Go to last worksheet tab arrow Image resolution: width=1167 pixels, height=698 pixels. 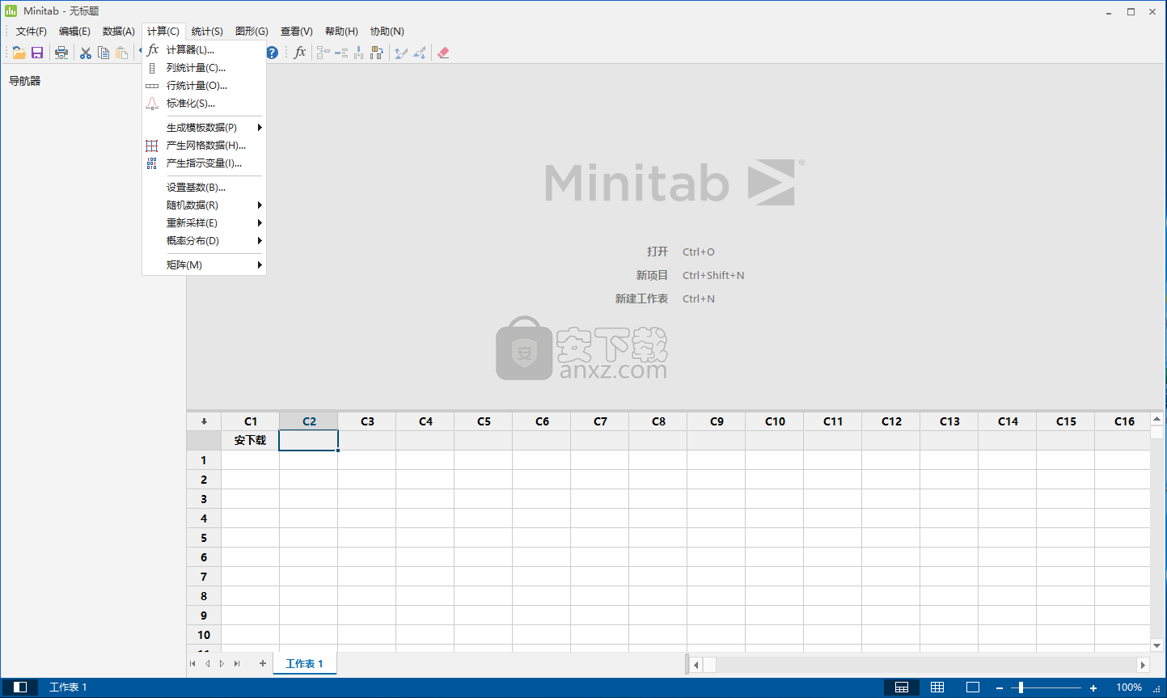(x=237, y=663)
